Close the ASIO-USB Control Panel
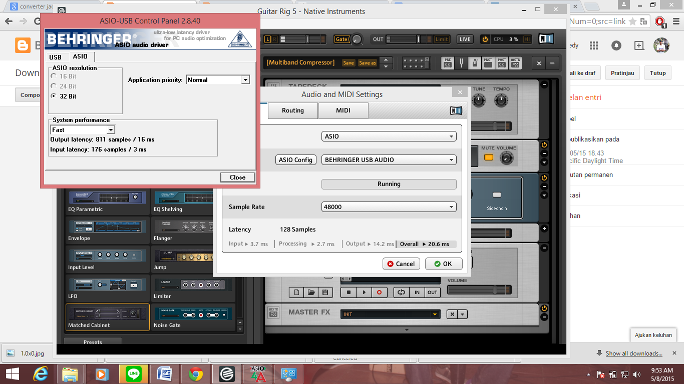Image resolution: width=684 pixels, height=384 pixels. [x=238, y=177]
